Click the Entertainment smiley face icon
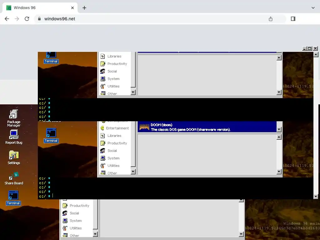This screenshot has width=320, height=240. 102,128
